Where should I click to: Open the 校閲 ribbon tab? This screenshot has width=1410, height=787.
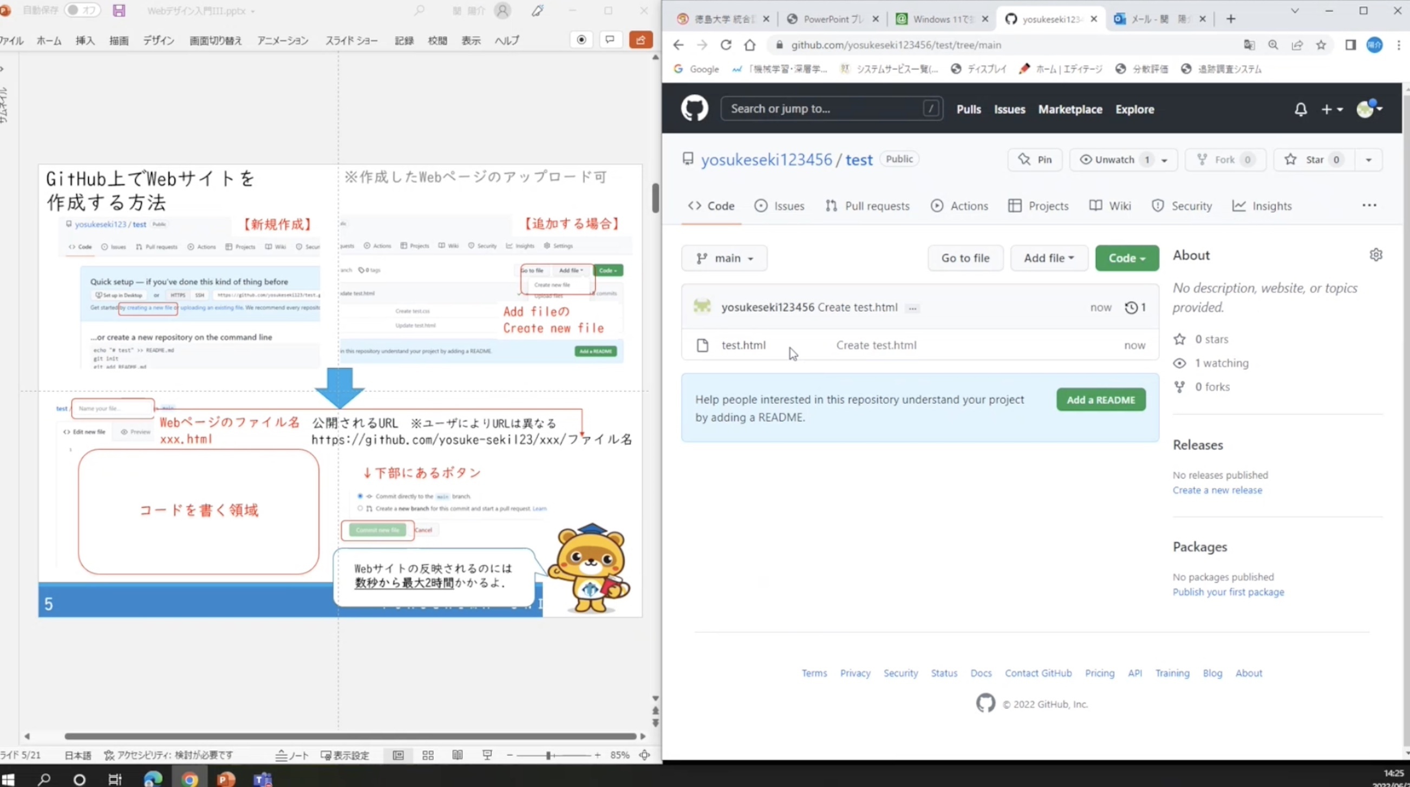438,41
